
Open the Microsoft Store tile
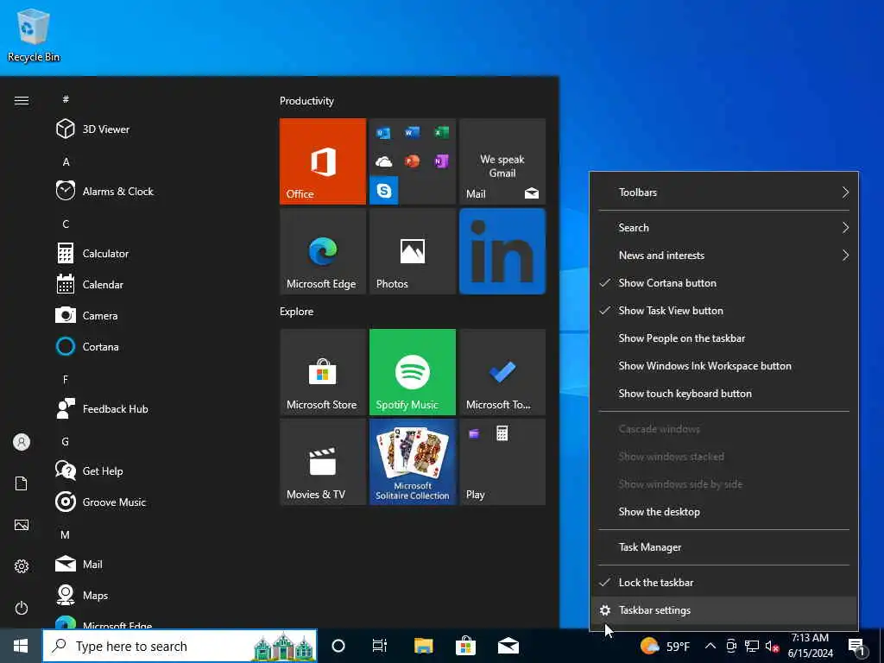(x=323, y=372)
